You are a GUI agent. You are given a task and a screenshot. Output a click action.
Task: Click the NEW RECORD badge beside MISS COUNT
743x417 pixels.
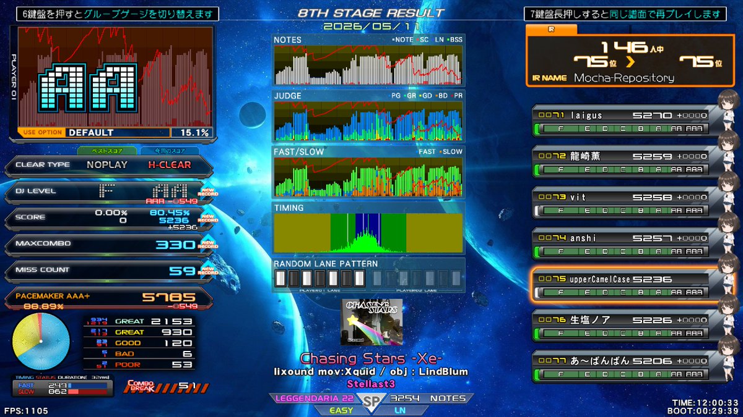208,271
